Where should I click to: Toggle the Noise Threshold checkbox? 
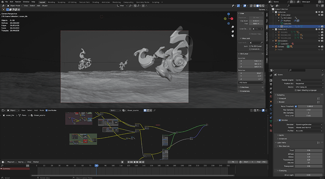(296, 106)
